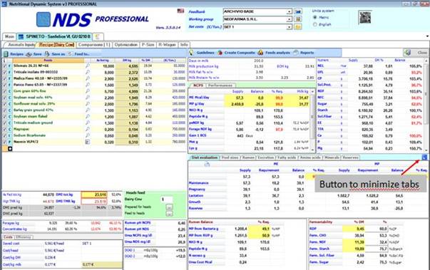Click magnifier icon for Triticale insilato row

tap(88, 72)
